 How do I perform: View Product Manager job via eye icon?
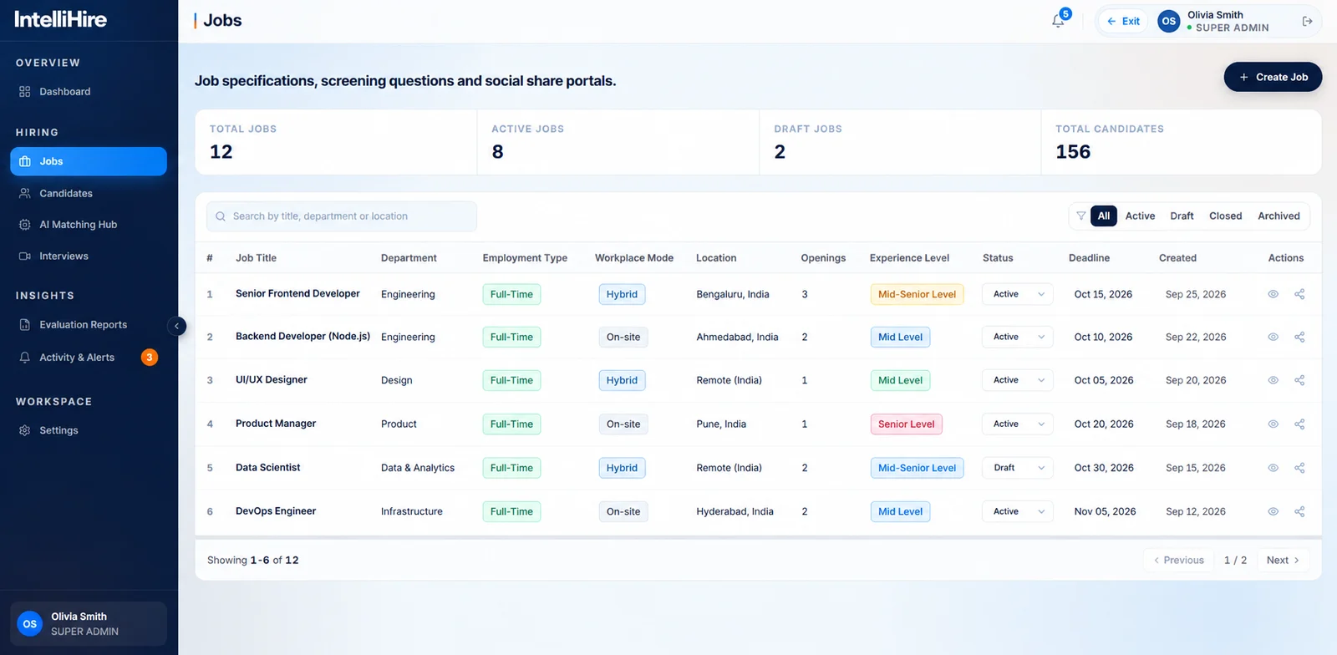[1273, 424]
